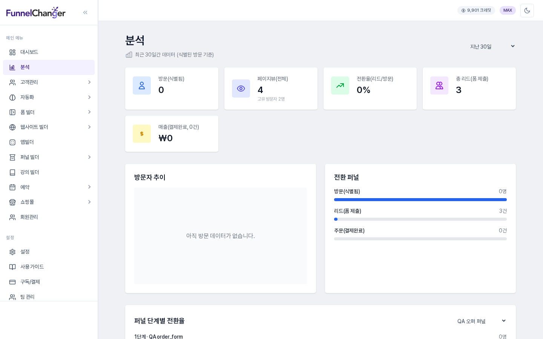Collapse the sidebar with the double chevron
The width and height of the screenshot is (543, 339).
pos(85,12)
